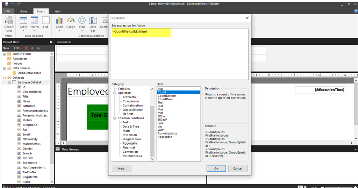Insert a Table data region
The width and height of the screenshot is (358, 188).
[23, 24]
